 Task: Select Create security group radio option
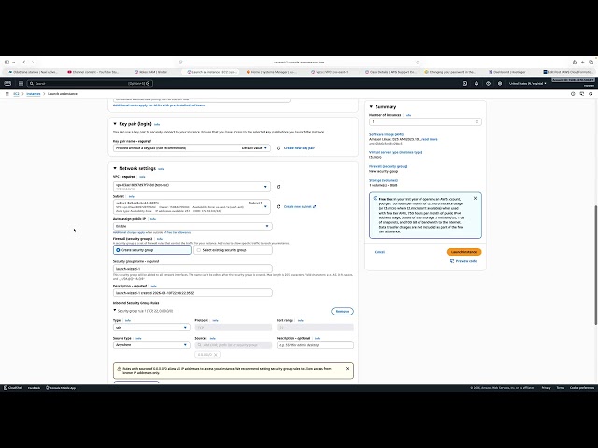(x=152, y=250)
